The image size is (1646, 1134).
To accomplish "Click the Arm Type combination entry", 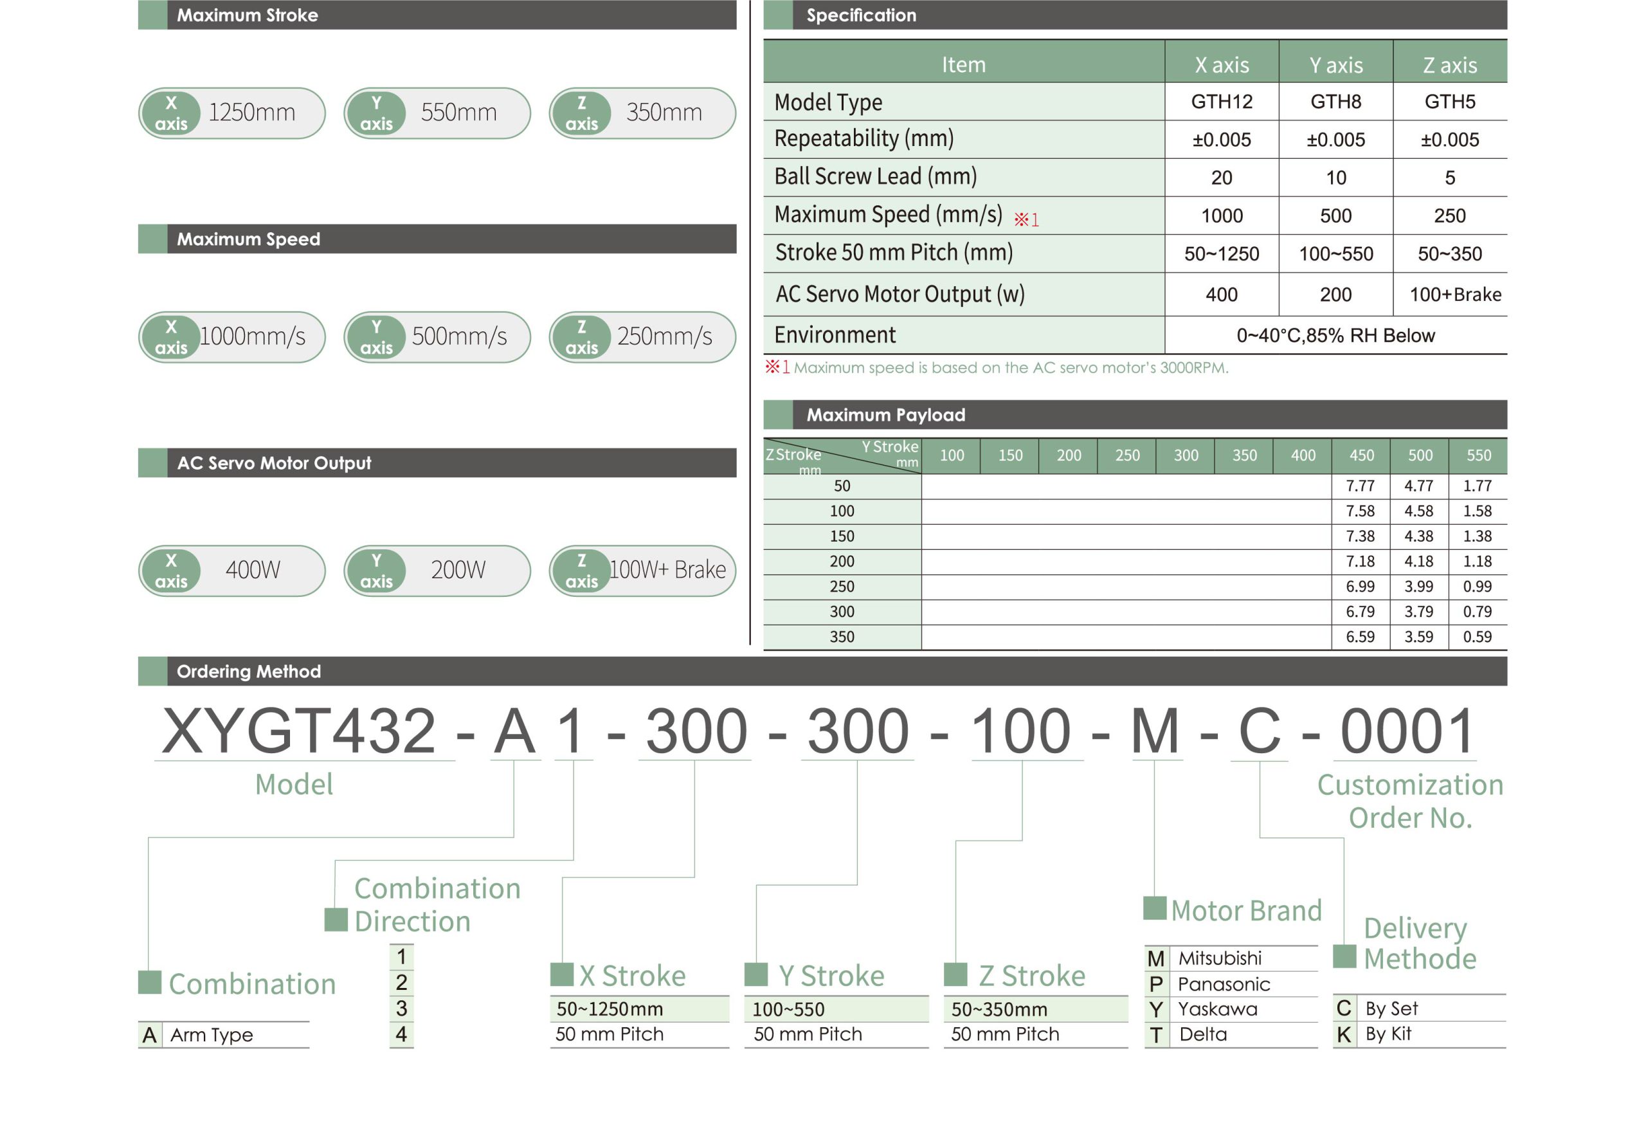I will (211, 1034).
